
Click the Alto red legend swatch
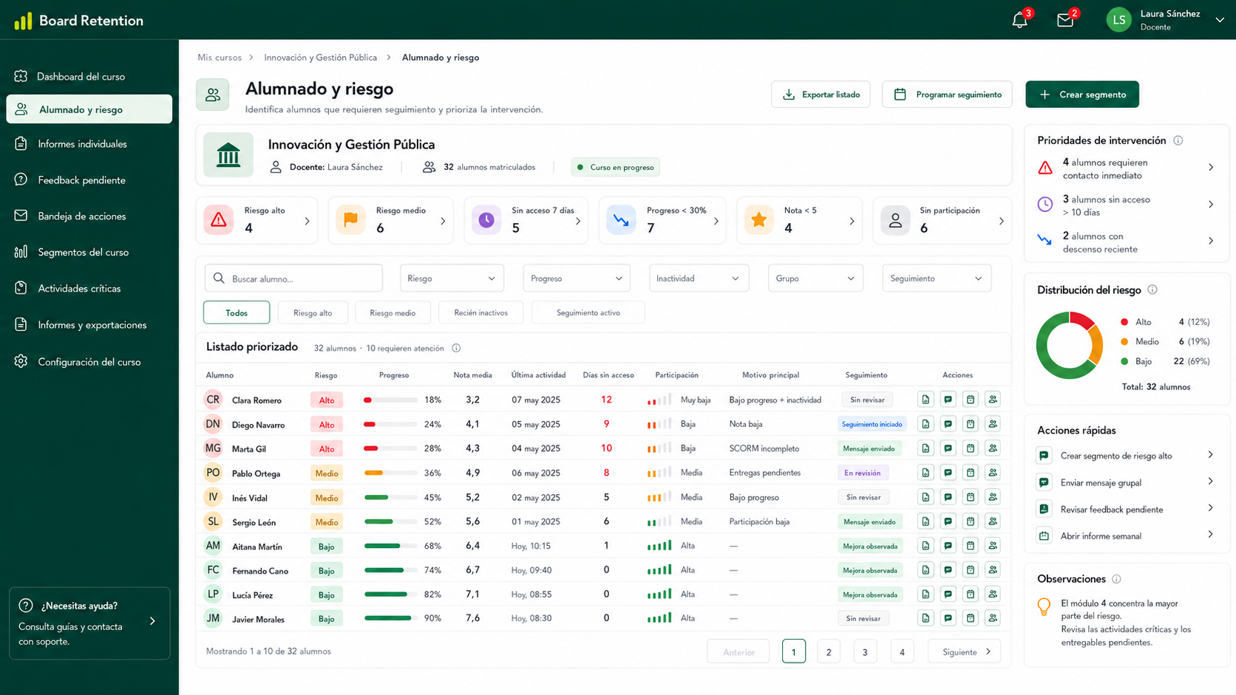(x=1124, y=322)
